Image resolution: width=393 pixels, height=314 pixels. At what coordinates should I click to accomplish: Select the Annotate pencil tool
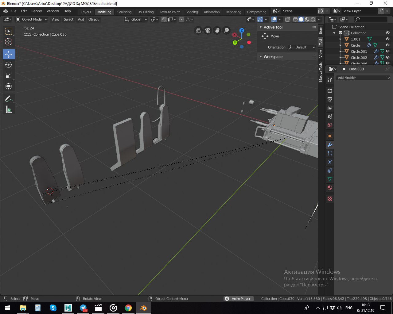(9, 99)
